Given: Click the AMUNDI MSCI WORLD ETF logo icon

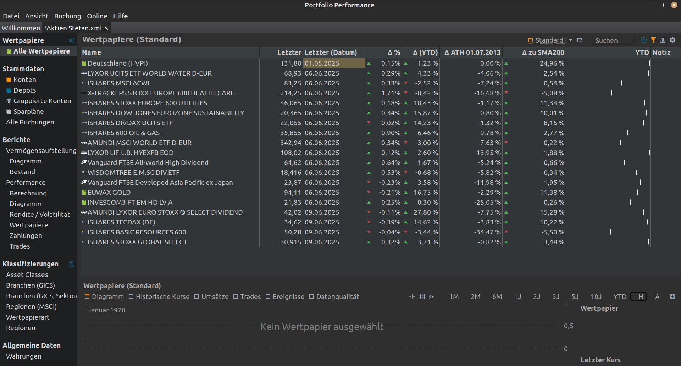Looking at the screenshot, I should 84,143.
